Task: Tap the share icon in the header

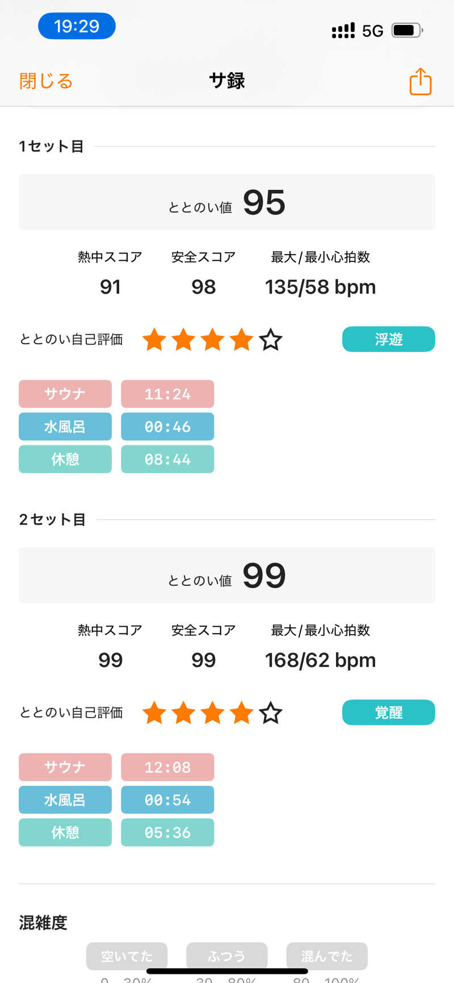Action: coord(421,81)
